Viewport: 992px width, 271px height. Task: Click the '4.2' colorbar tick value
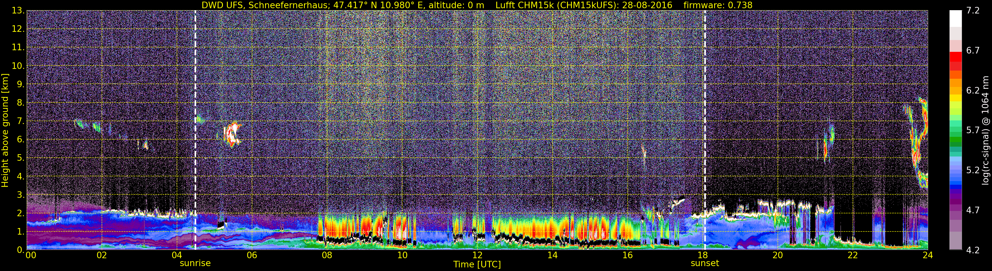pyautogui.click(x=973, y=250)
